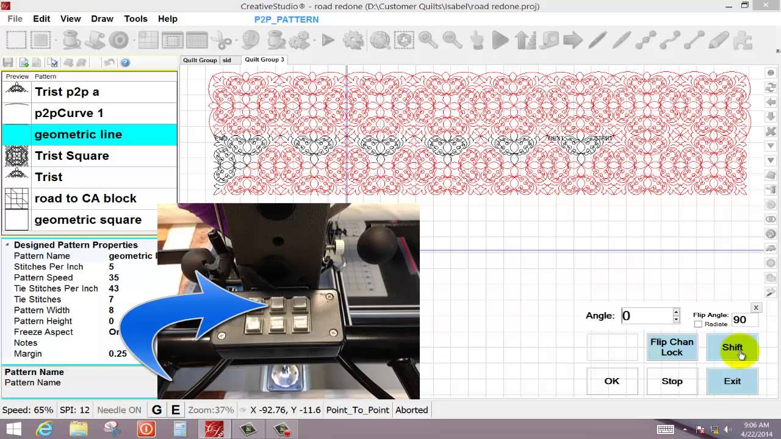
Task: Close the angle panel with small X
Action: [x=755, y=308]
